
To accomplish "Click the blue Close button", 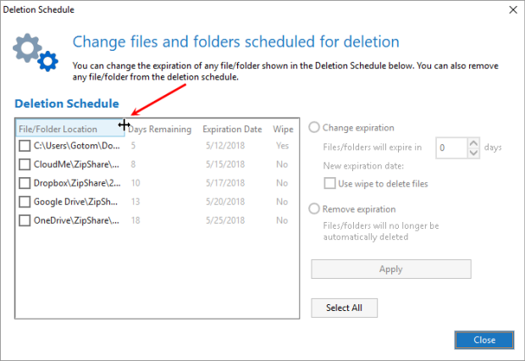I will click(484, 340).
